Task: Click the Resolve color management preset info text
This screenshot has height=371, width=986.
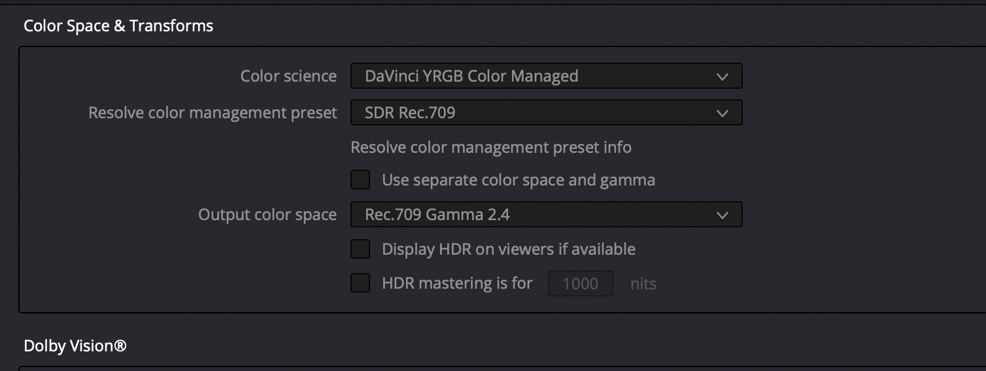Action: pyautogui.click(x=491, y=147)
